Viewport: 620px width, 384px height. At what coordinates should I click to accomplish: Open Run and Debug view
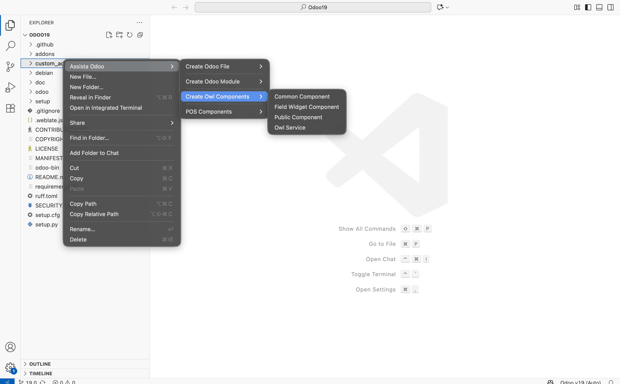[x=10, y=87]
